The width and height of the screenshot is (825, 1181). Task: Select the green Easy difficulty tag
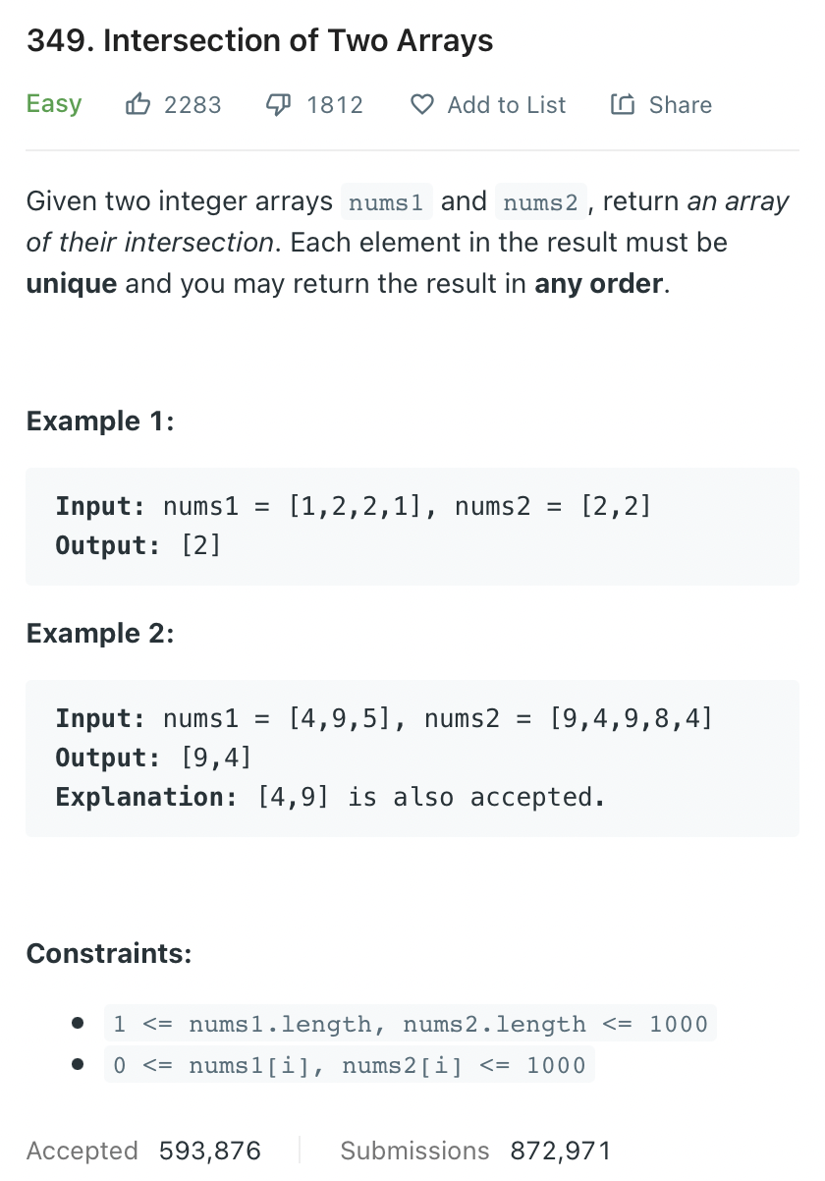click(x=53, y=103)
